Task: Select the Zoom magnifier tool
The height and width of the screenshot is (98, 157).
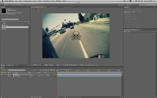Action: point(7,5)
